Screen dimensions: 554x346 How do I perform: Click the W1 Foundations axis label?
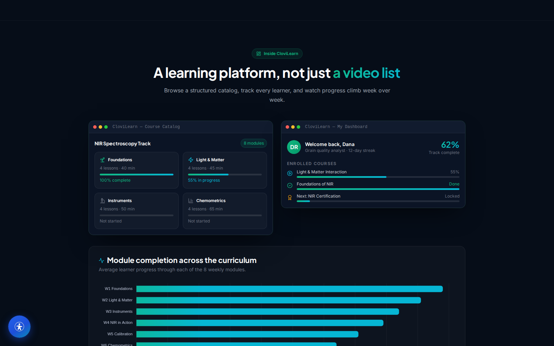tap(118, 289)
